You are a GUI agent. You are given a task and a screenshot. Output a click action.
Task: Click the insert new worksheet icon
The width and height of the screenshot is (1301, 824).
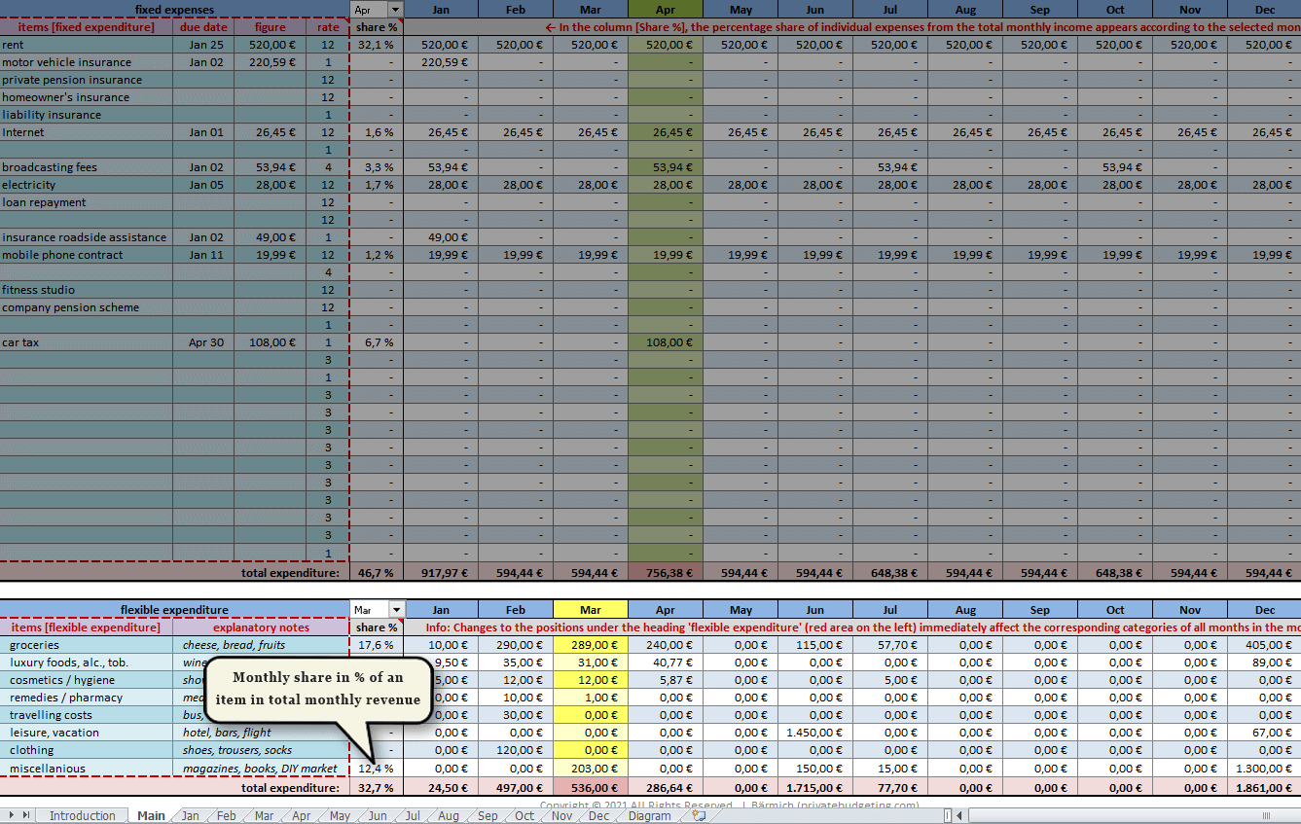pyautogui.click(x=698, y=816)
